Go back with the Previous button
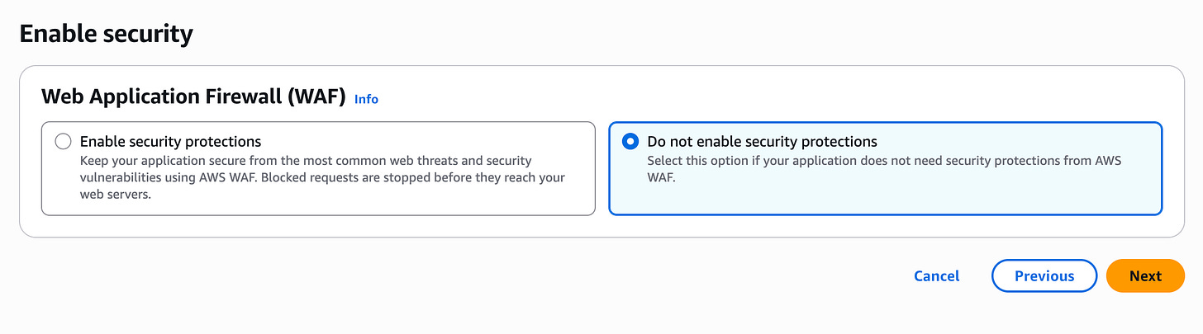 pyautogui.click(x=1044, y=276)
